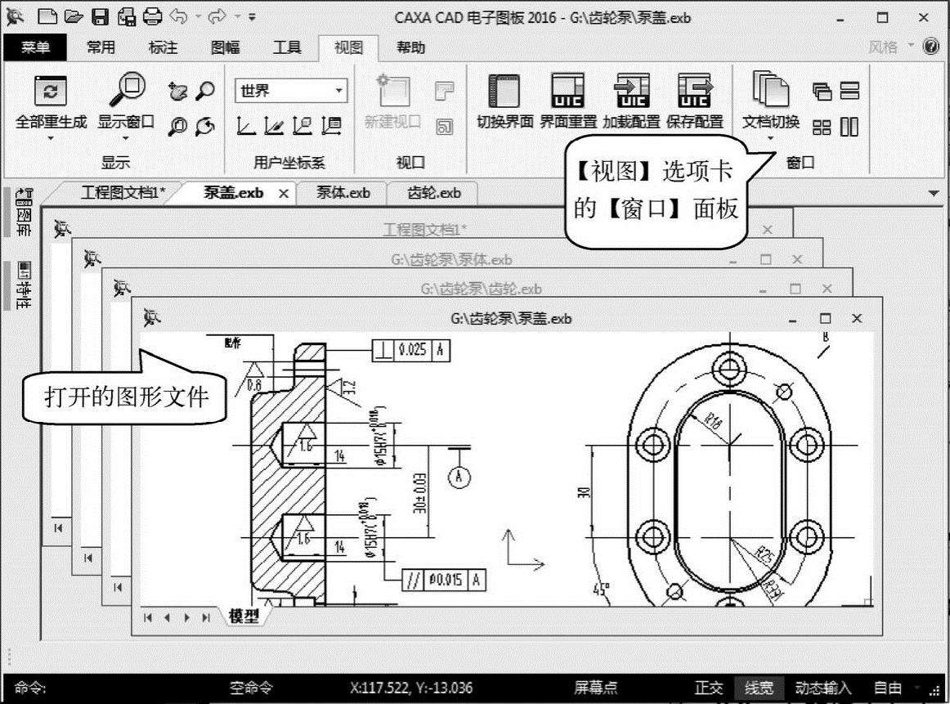Switch to the 齿轮.exb document tab
The height and width of the screenshot is (704, 950).
pos(434,193)
